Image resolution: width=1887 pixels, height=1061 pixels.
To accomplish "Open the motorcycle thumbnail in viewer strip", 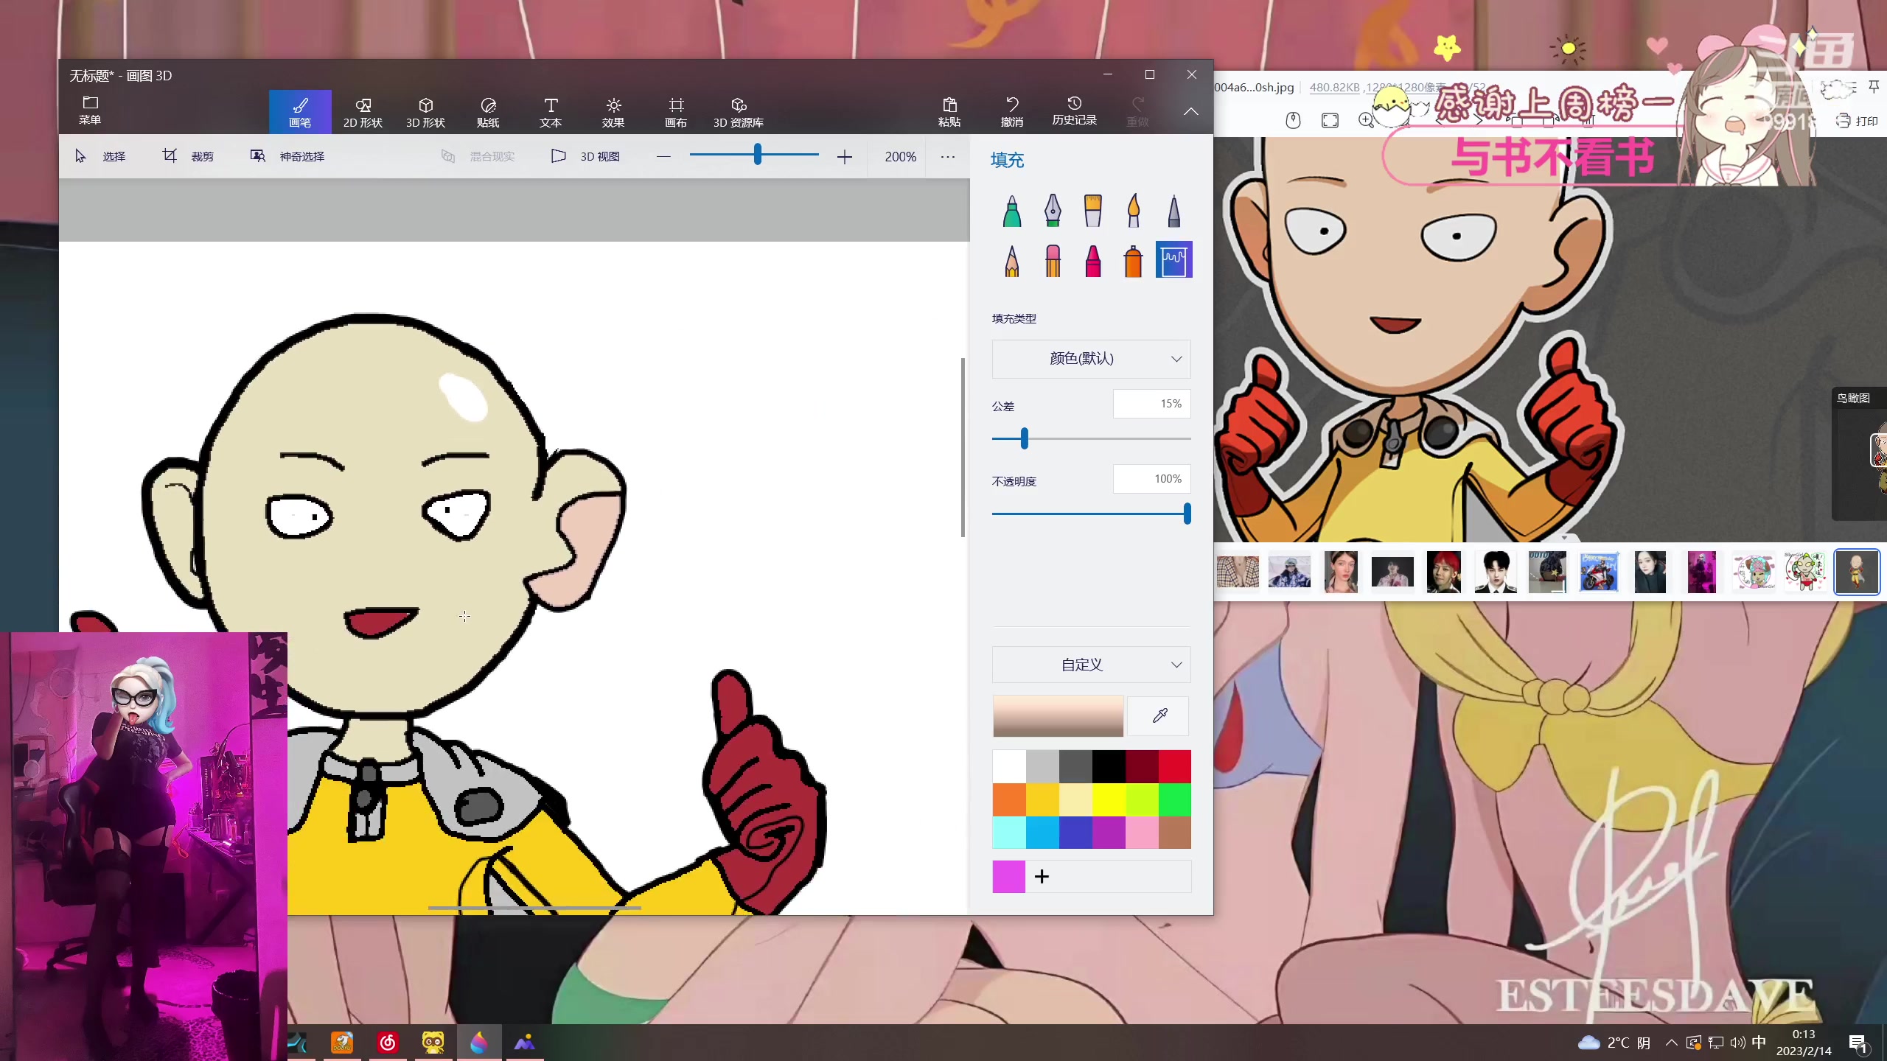I will (1599, 572).
